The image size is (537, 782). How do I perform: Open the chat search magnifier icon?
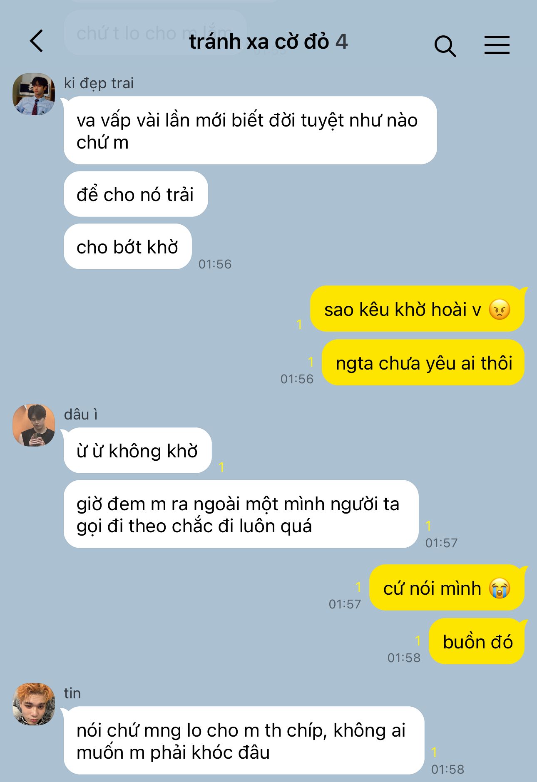point(445,45)
